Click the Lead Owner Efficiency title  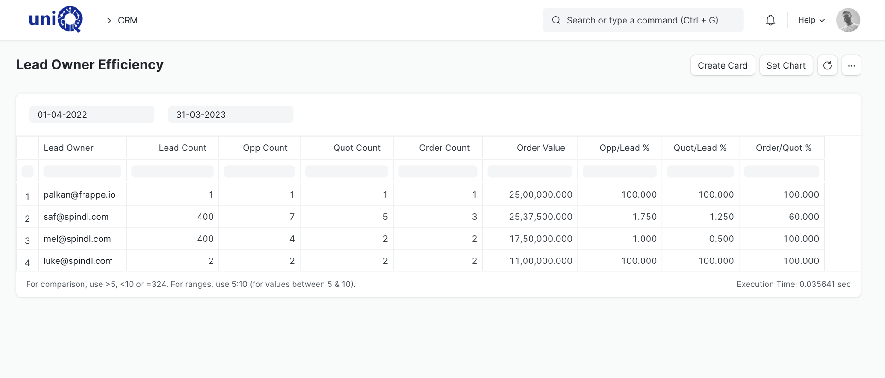pos(90,65)
